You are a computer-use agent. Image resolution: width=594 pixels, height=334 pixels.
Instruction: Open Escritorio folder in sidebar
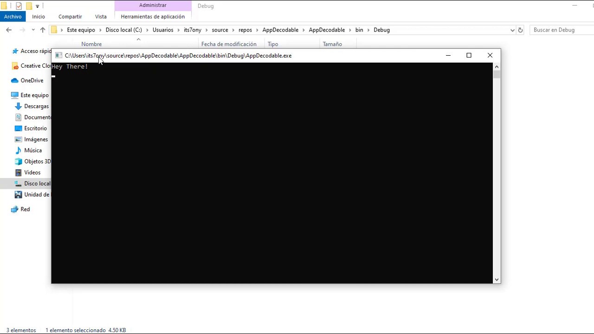click(35, 128)
